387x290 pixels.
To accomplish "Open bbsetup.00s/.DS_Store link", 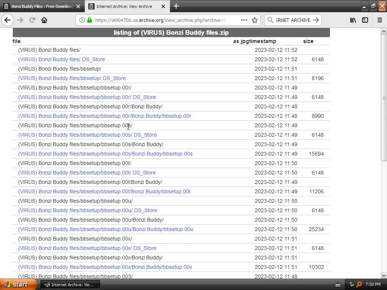I will (x=87, y=135).
